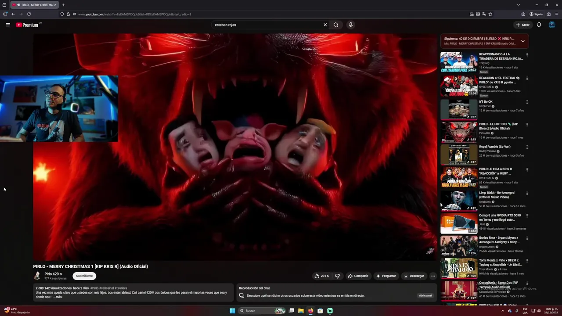Open the Windows Start menu
562x316 pixels.
[232, 311]
